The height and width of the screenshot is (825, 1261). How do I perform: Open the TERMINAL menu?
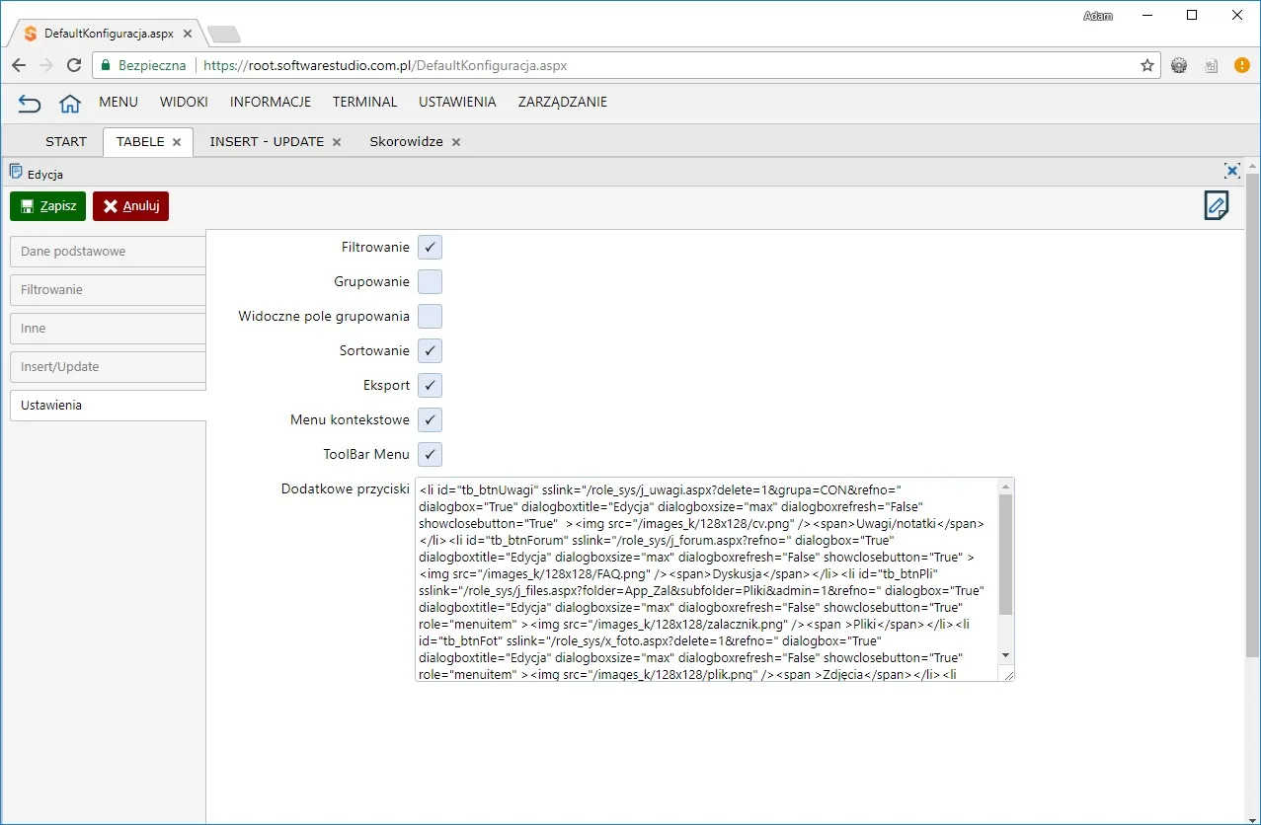coord(365,103)
